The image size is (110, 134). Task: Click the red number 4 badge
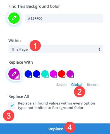tap(70, 127)
